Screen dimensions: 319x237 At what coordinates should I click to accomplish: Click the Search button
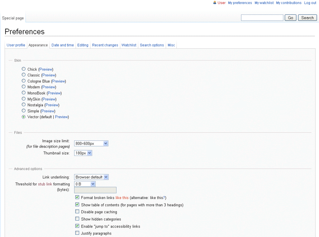coord(307,18)
